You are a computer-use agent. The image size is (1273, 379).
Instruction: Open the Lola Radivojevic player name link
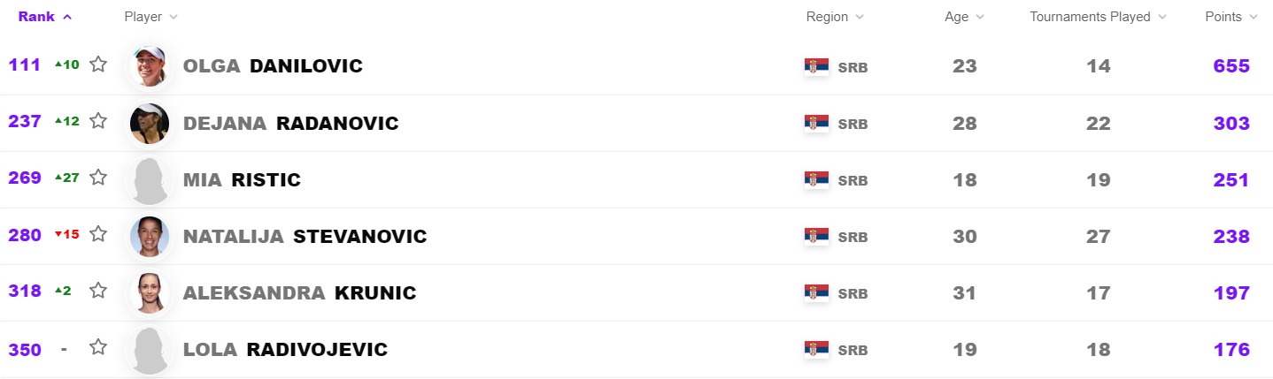(285, 349)
